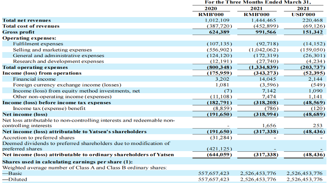327x183 pixels.
Task: Select 'Total cost of revenues' label
Action: pyautogui.click(x=31, y=26)
